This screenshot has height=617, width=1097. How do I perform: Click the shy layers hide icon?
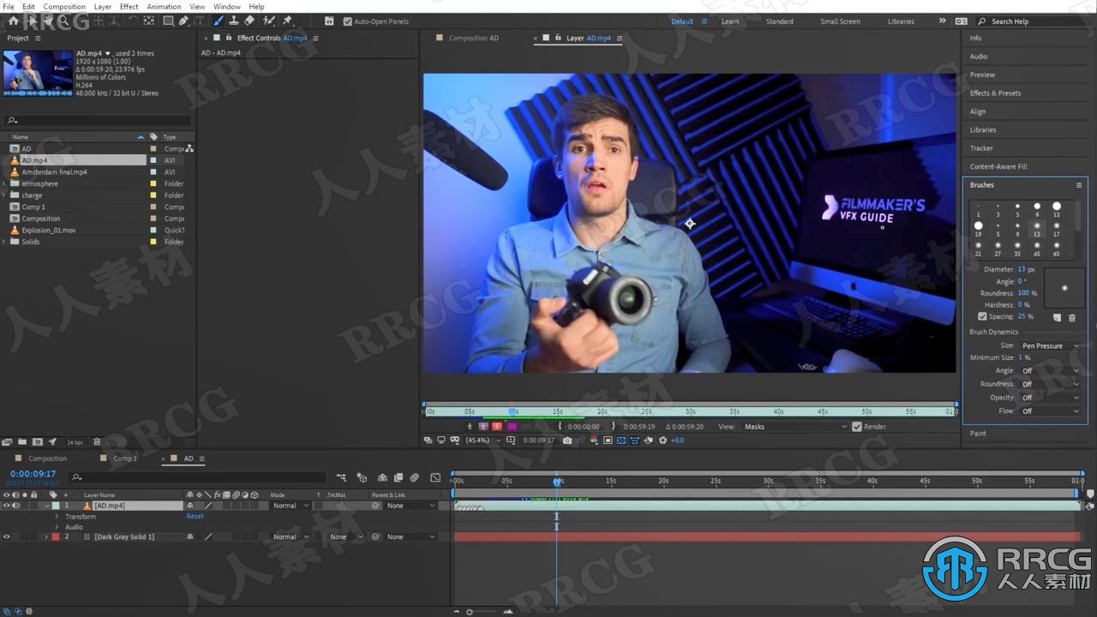point(382,477)
